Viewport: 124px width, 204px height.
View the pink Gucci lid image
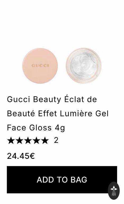click(40, 66)
